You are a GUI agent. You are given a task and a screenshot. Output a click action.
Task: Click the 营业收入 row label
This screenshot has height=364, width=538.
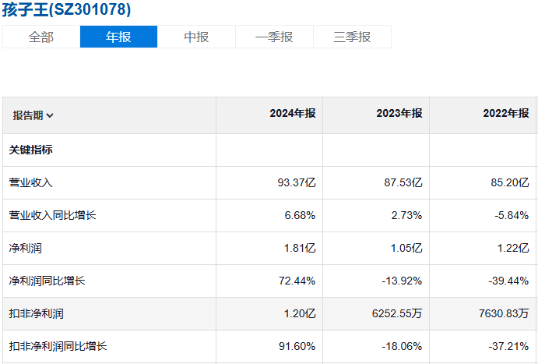click(31, 182)
